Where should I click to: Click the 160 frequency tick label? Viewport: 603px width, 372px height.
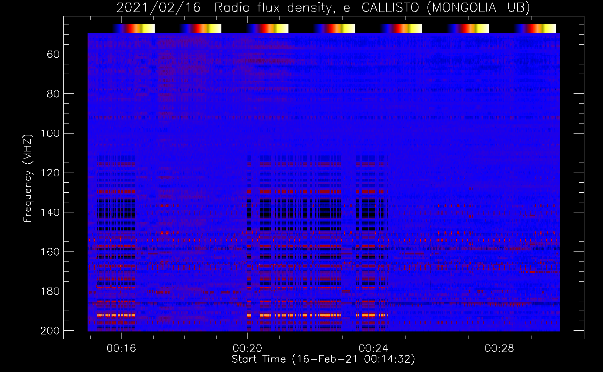tap(50, 252)
